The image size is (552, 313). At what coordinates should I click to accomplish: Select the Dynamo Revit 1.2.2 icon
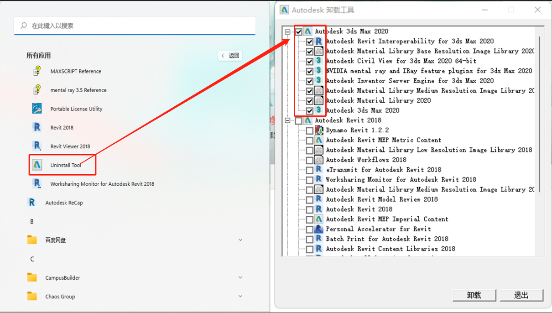click(x=319, y=130)
